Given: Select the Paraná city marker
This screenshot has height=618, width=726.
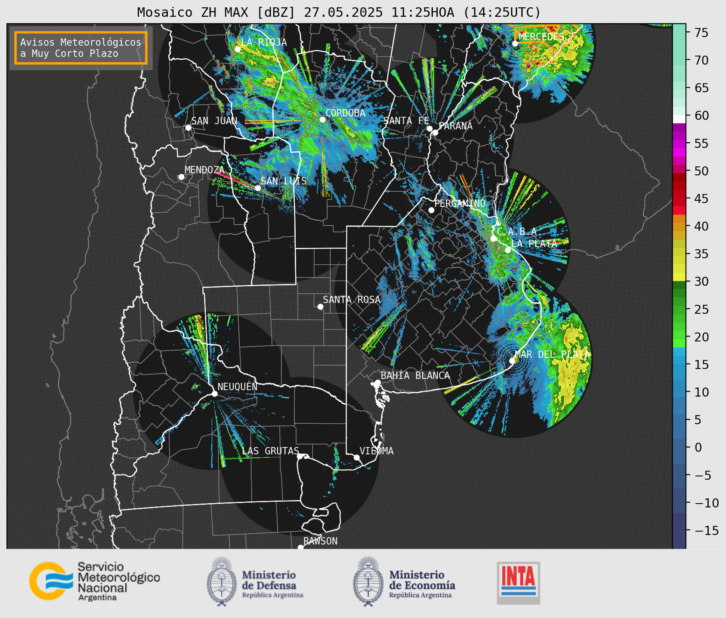Looking at the screenshot, I should [435, 132].
